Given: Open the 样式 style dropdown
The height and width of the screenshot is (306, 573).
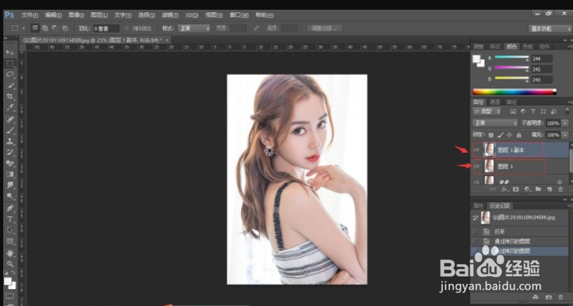Looking at the screenshot, I should point(194,28).
